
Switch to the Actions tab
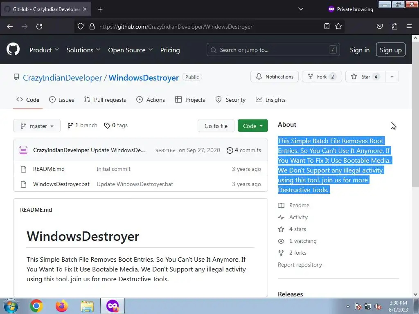click(151, 100)
